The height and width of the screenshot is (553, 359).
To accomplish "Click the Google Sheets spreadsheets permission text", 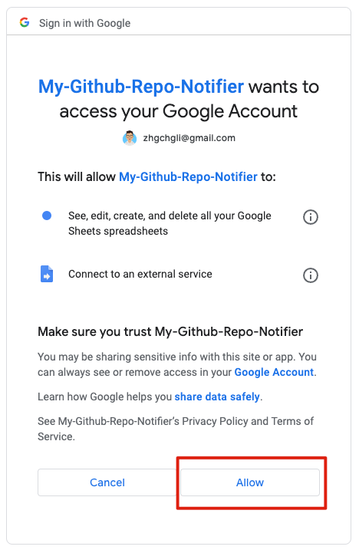I will click(170, 223).
